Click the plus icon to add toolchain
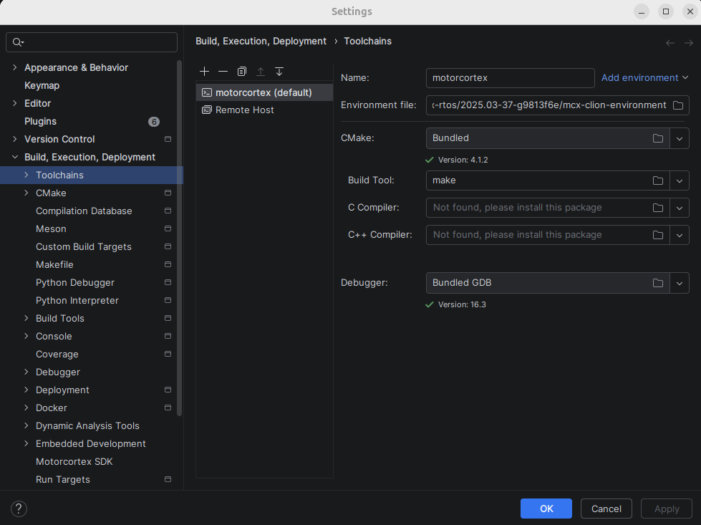 pos(205,72)
